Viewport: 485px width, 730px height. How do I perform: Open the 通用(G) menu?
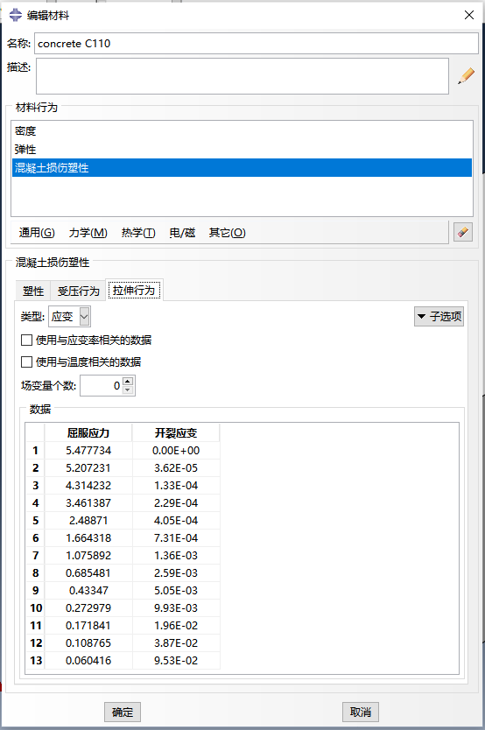(37, 232)
